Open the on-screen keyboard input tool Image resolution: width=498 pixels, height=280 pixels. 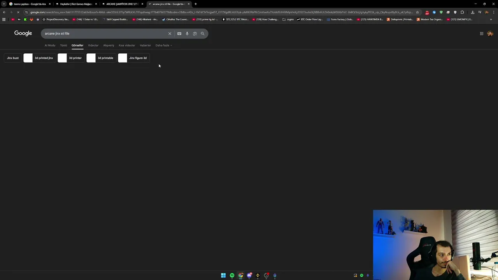point(179,33)
